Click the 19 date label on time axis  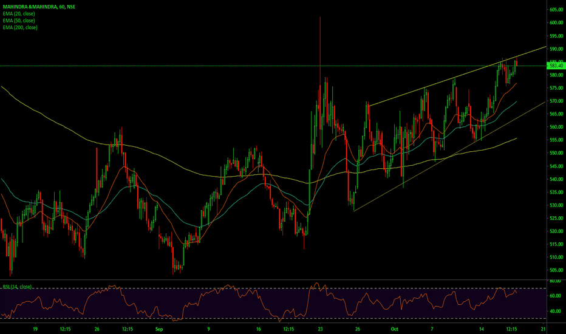click(35, 329)
